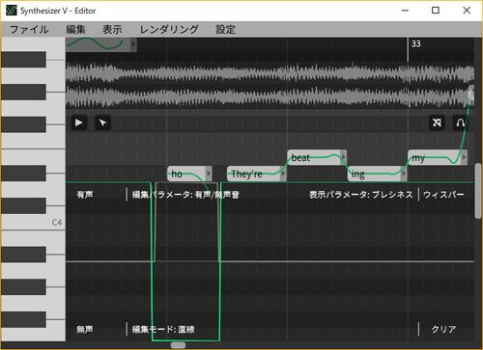Minimize the Synthesizer V window

pos(405,11)
